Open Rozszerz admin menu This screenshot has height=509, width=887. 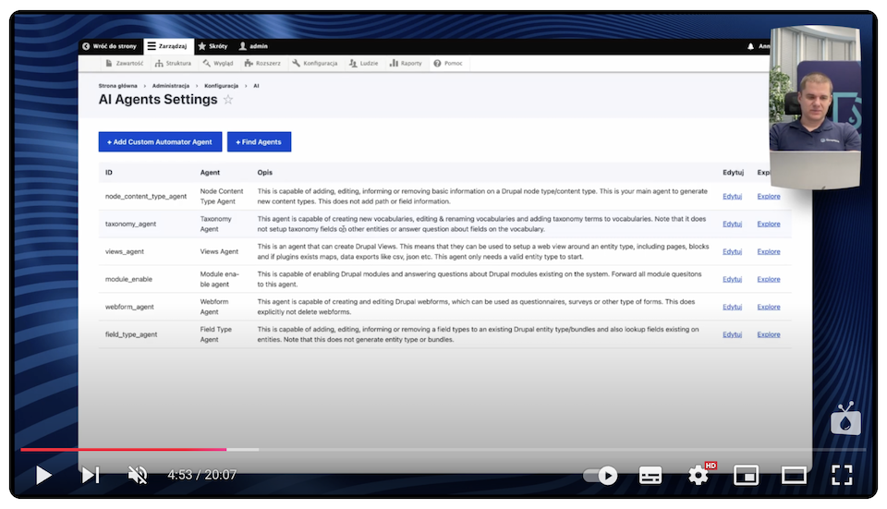coord(262,64)
